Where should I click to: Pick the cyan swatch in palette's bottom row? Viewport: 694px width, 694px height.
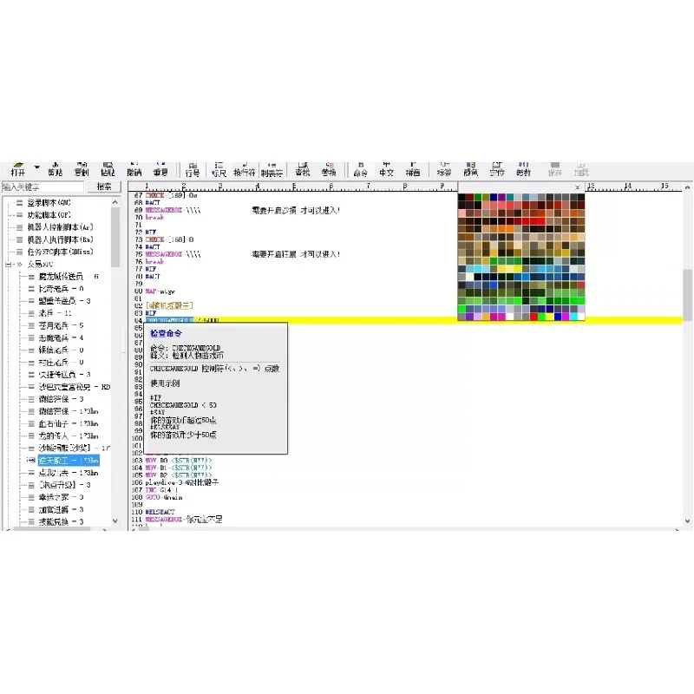point(573,317)
